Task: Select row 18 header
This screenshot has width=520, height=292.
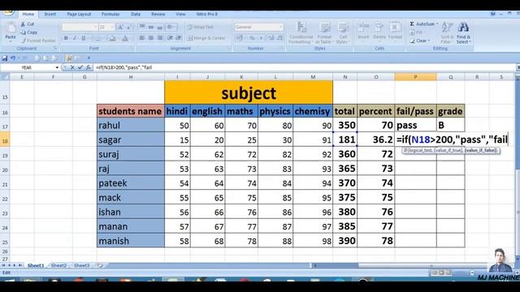Action: [x=5, y=140]
